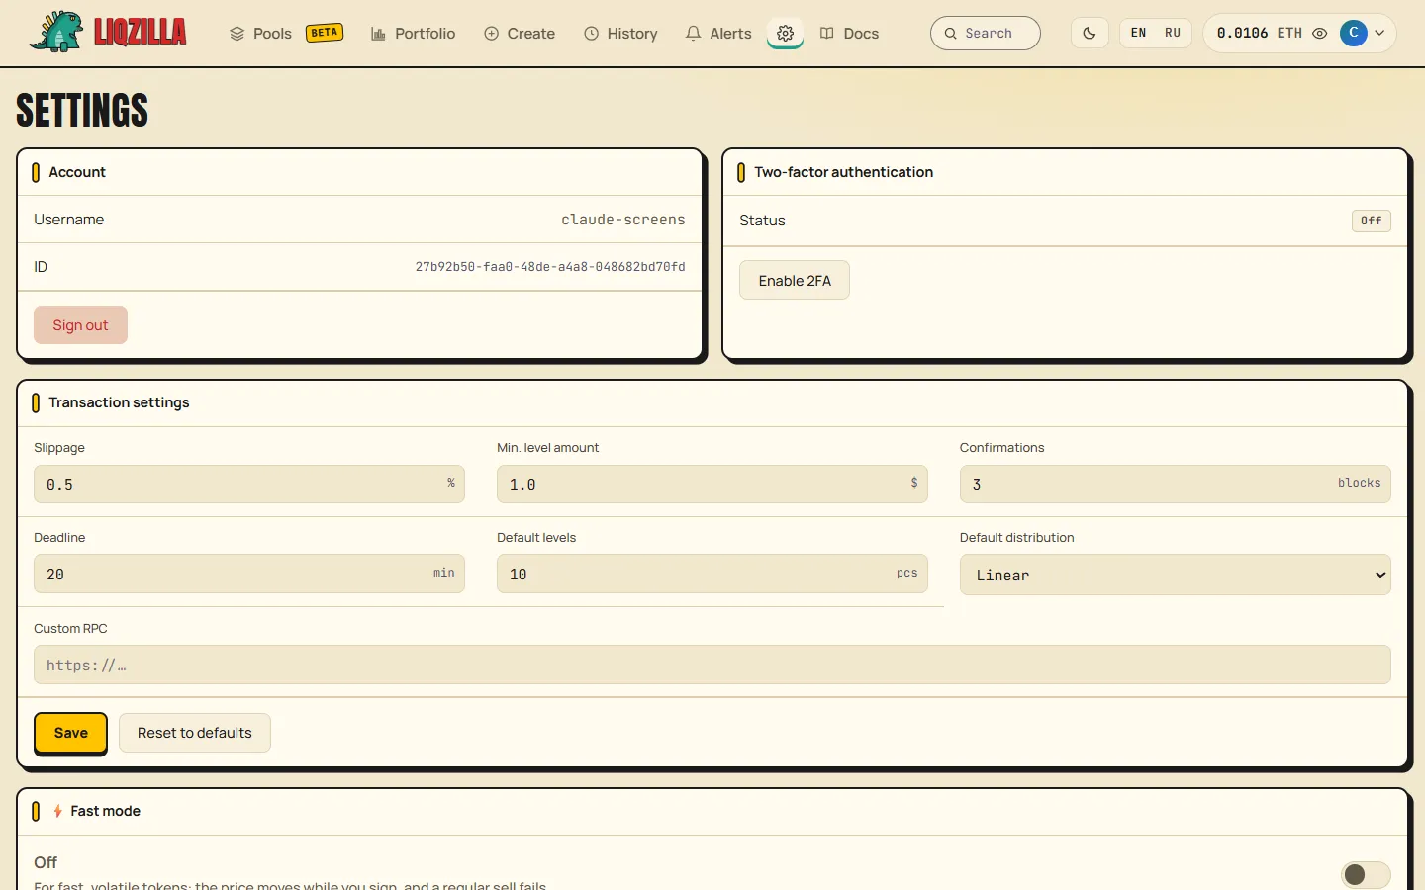
Task: Open the Portfolio tab
Action: (414, 33)
